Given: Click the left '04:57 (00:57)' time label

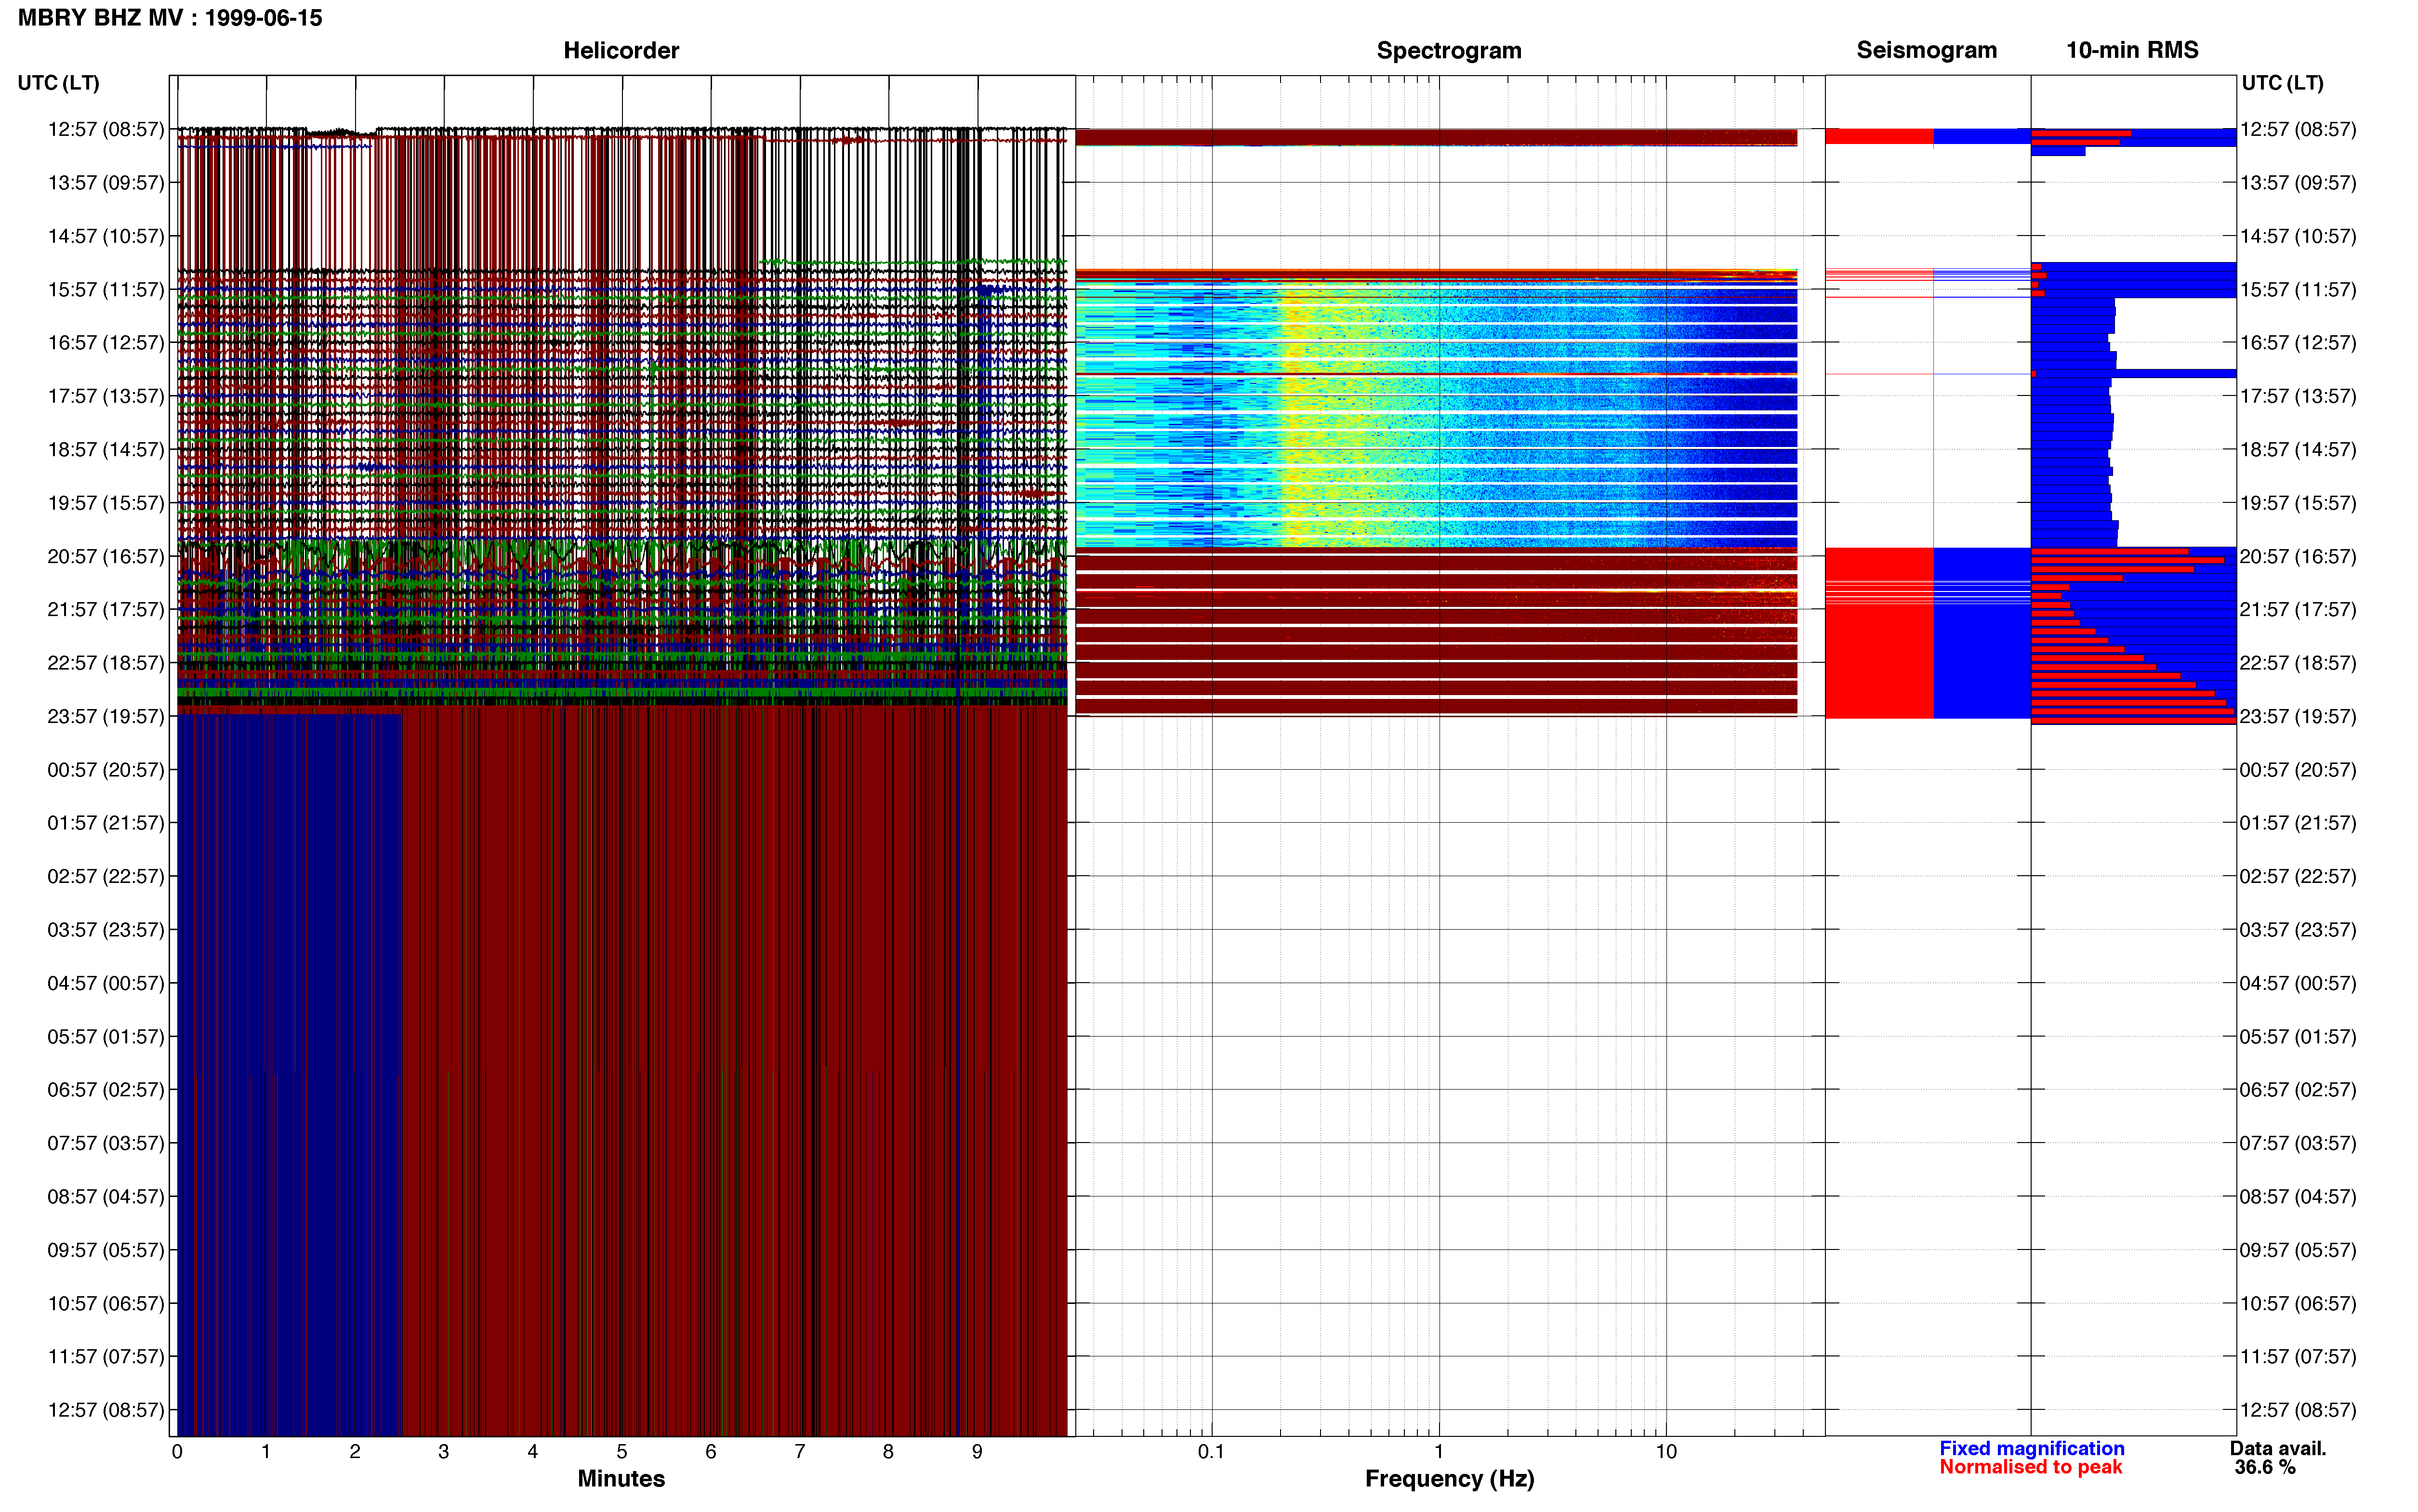Looking at the screenshot, I should (x=106, y=983).
